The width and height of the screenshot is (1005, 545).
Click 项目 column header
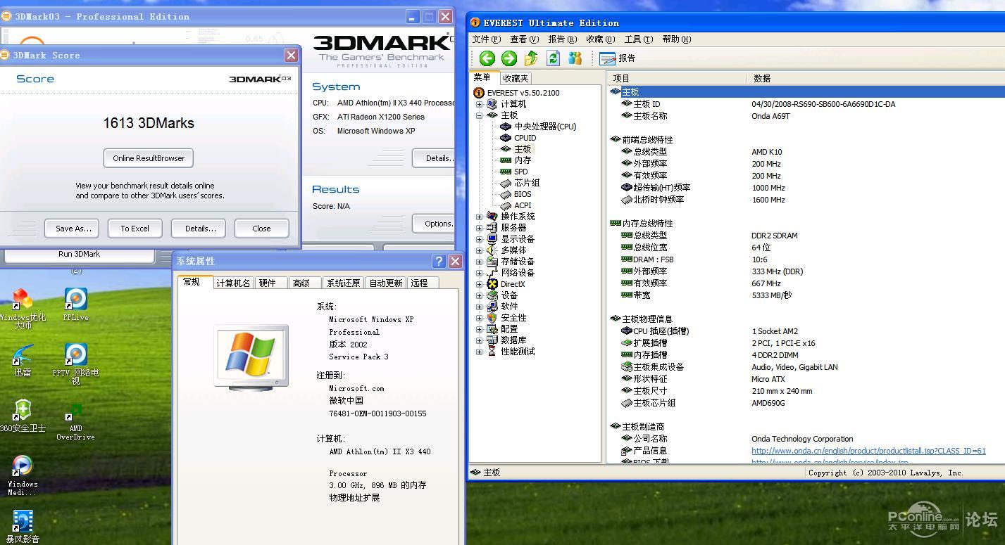click(x=676, y=78)
